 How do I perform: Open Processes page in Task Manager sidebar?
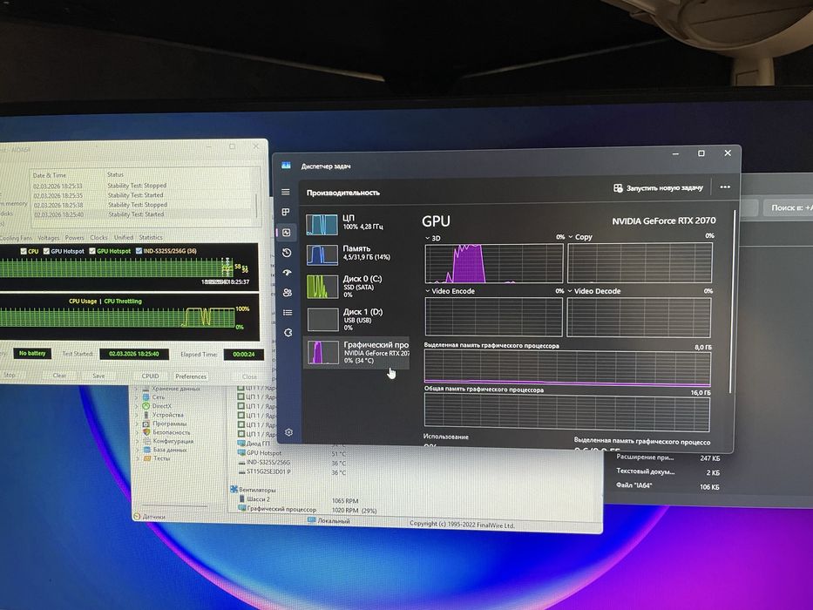tap(286, 212)
